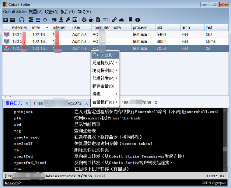The height and width of the screenshot is (188, 231).
Task: Sort by external column header
Action: click(21, 27)
